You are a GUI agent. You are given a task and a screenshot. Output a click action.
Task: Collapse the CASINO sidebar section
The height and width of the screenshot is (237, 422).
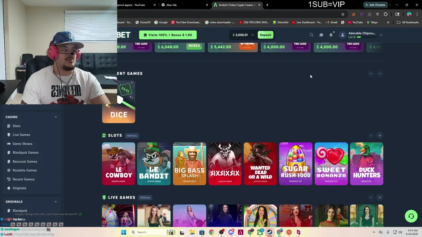(x=56, y=117)
